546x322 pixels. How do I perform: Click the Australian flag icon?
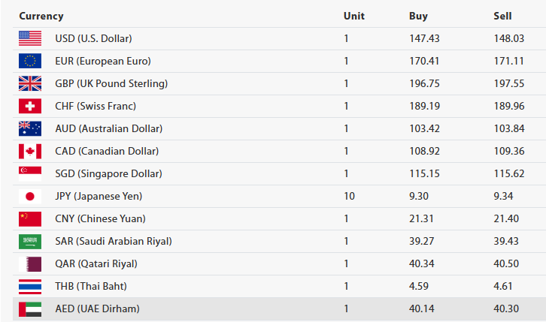[30, 128]
